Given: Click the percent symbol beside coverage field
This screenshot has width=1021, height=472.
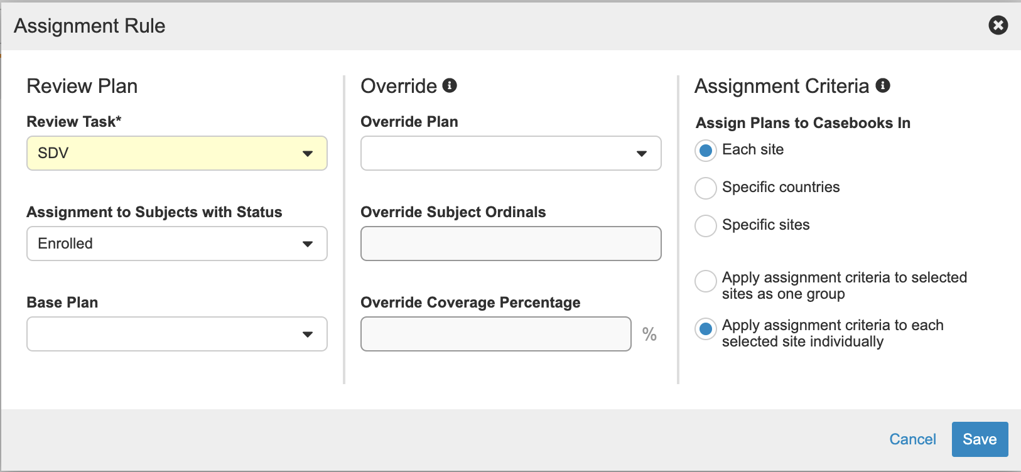Looking at the screenshot, I should [x=649, y=335].
